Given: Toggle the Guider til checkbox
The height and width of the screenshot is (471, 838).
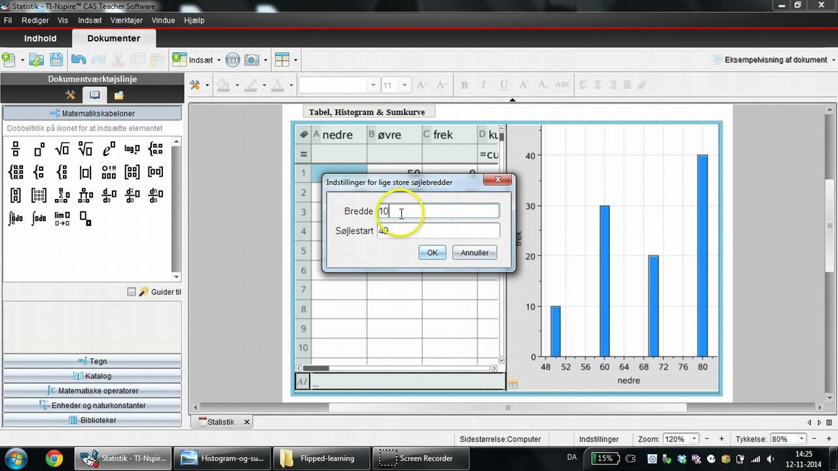Looking at the screenshot, I should point(132,292).
